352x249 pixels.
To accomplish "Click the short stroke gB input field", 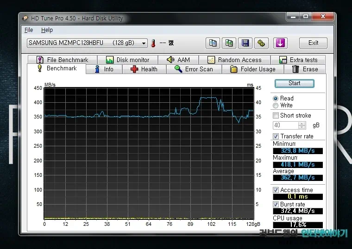I will point(286,125).
